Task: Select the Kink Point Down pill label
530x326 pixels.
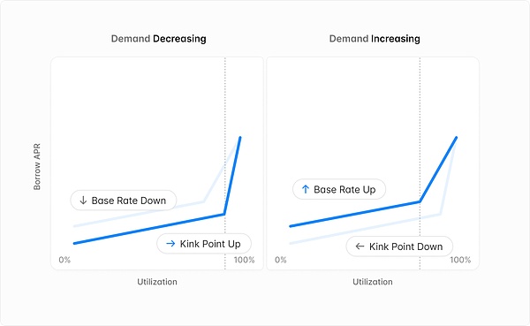Action: coord(399,246)
